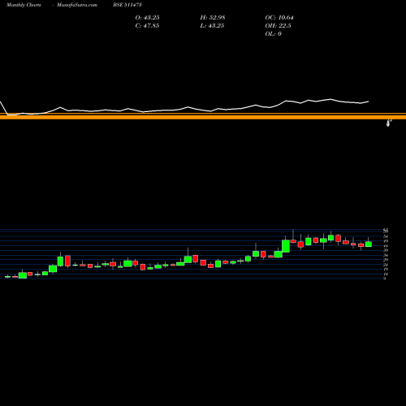Viewport: 406px width, 406px height.
Task: Open the MunafaSutra.com site label
Action: pyautogui.click(x=77, y=5)
